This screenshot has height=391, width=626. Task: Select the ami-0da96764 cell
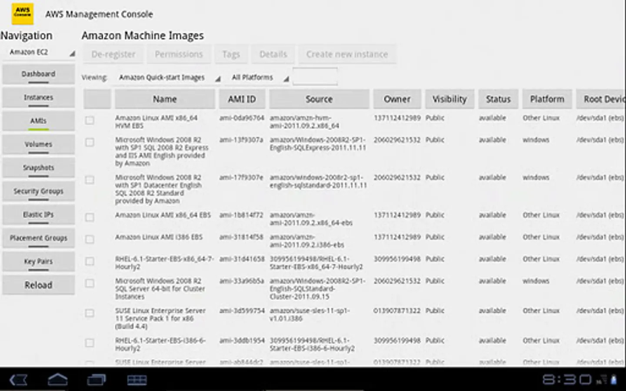coord(242,118)
